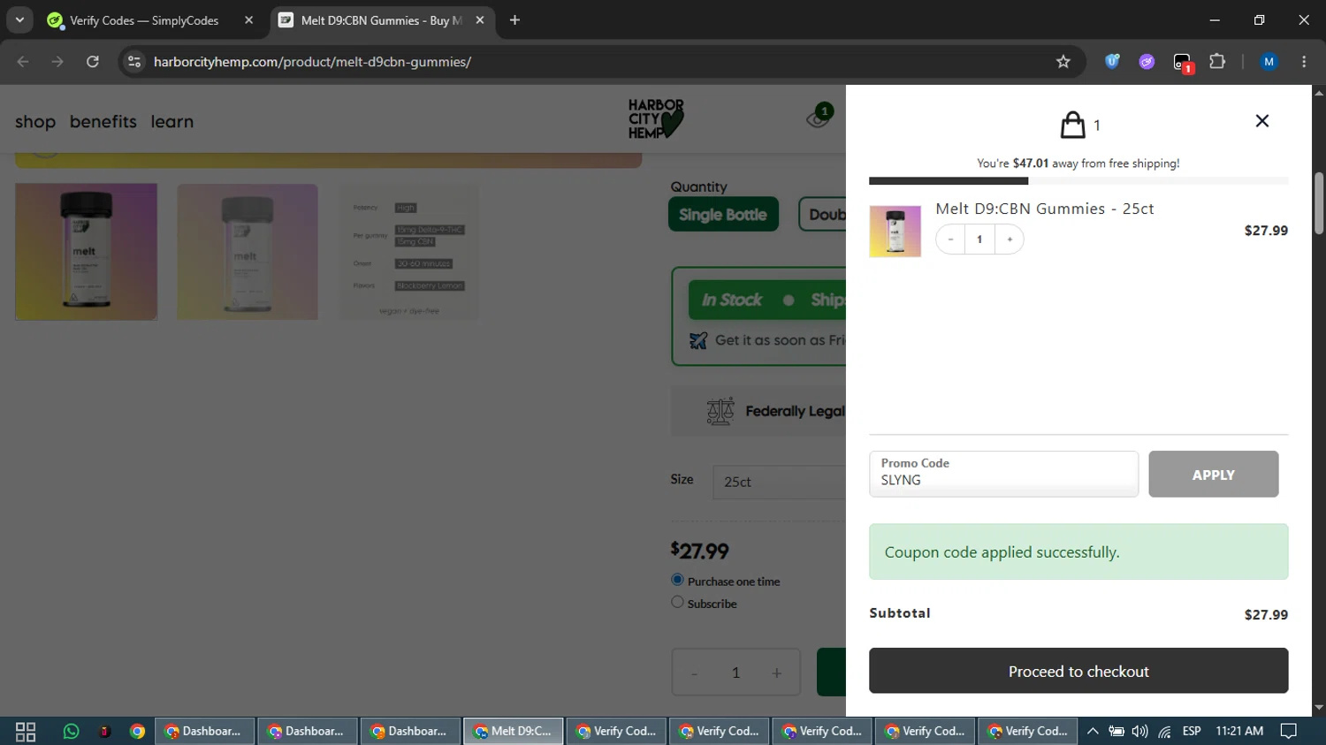This screenshot has width=1326, height=745.
Task: Click the shopping bag icon in the cart drawer
Action: 1072,125
